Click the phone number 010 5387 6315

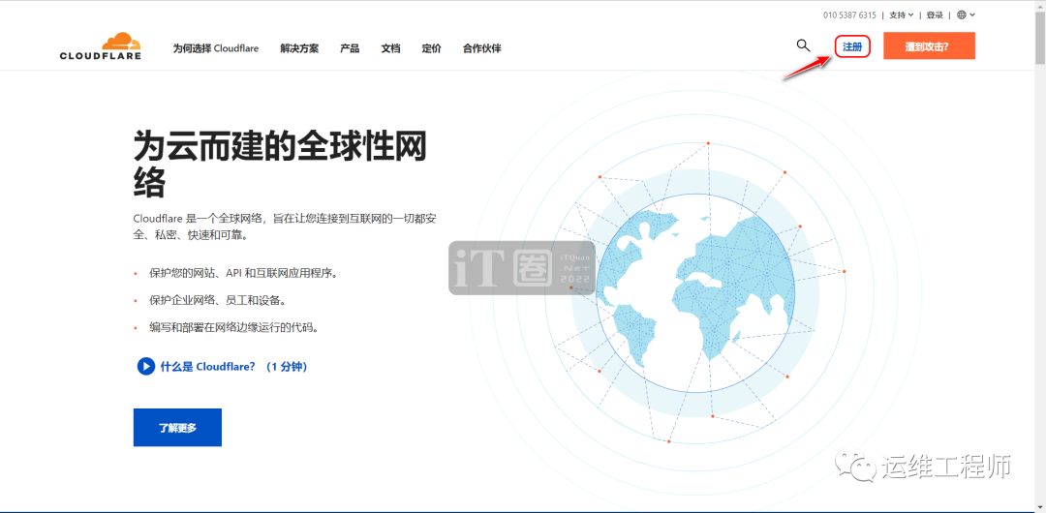849,15
